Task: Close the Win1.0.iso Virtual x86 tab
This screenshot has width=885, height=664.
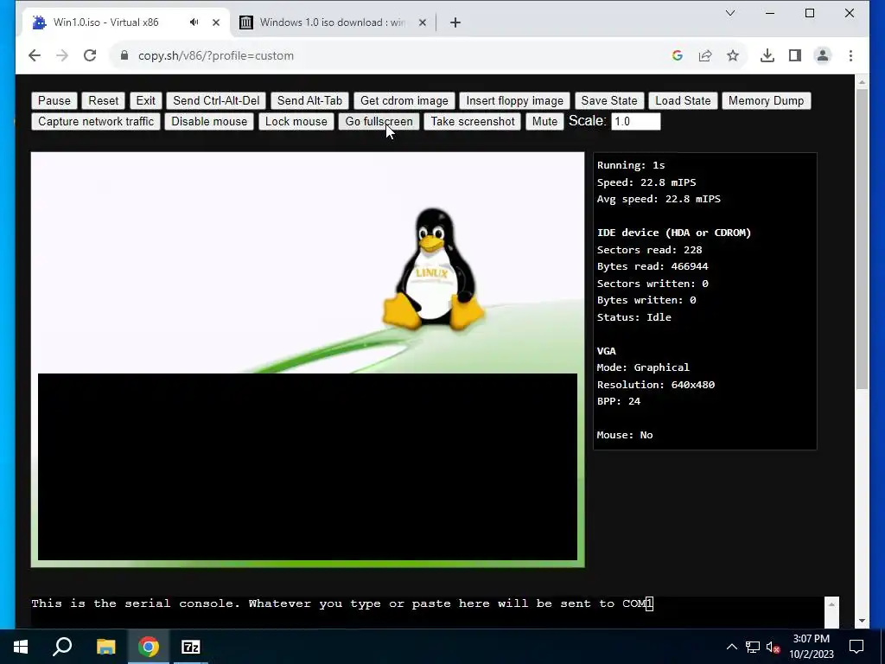Action: click(x=215, y=22)
